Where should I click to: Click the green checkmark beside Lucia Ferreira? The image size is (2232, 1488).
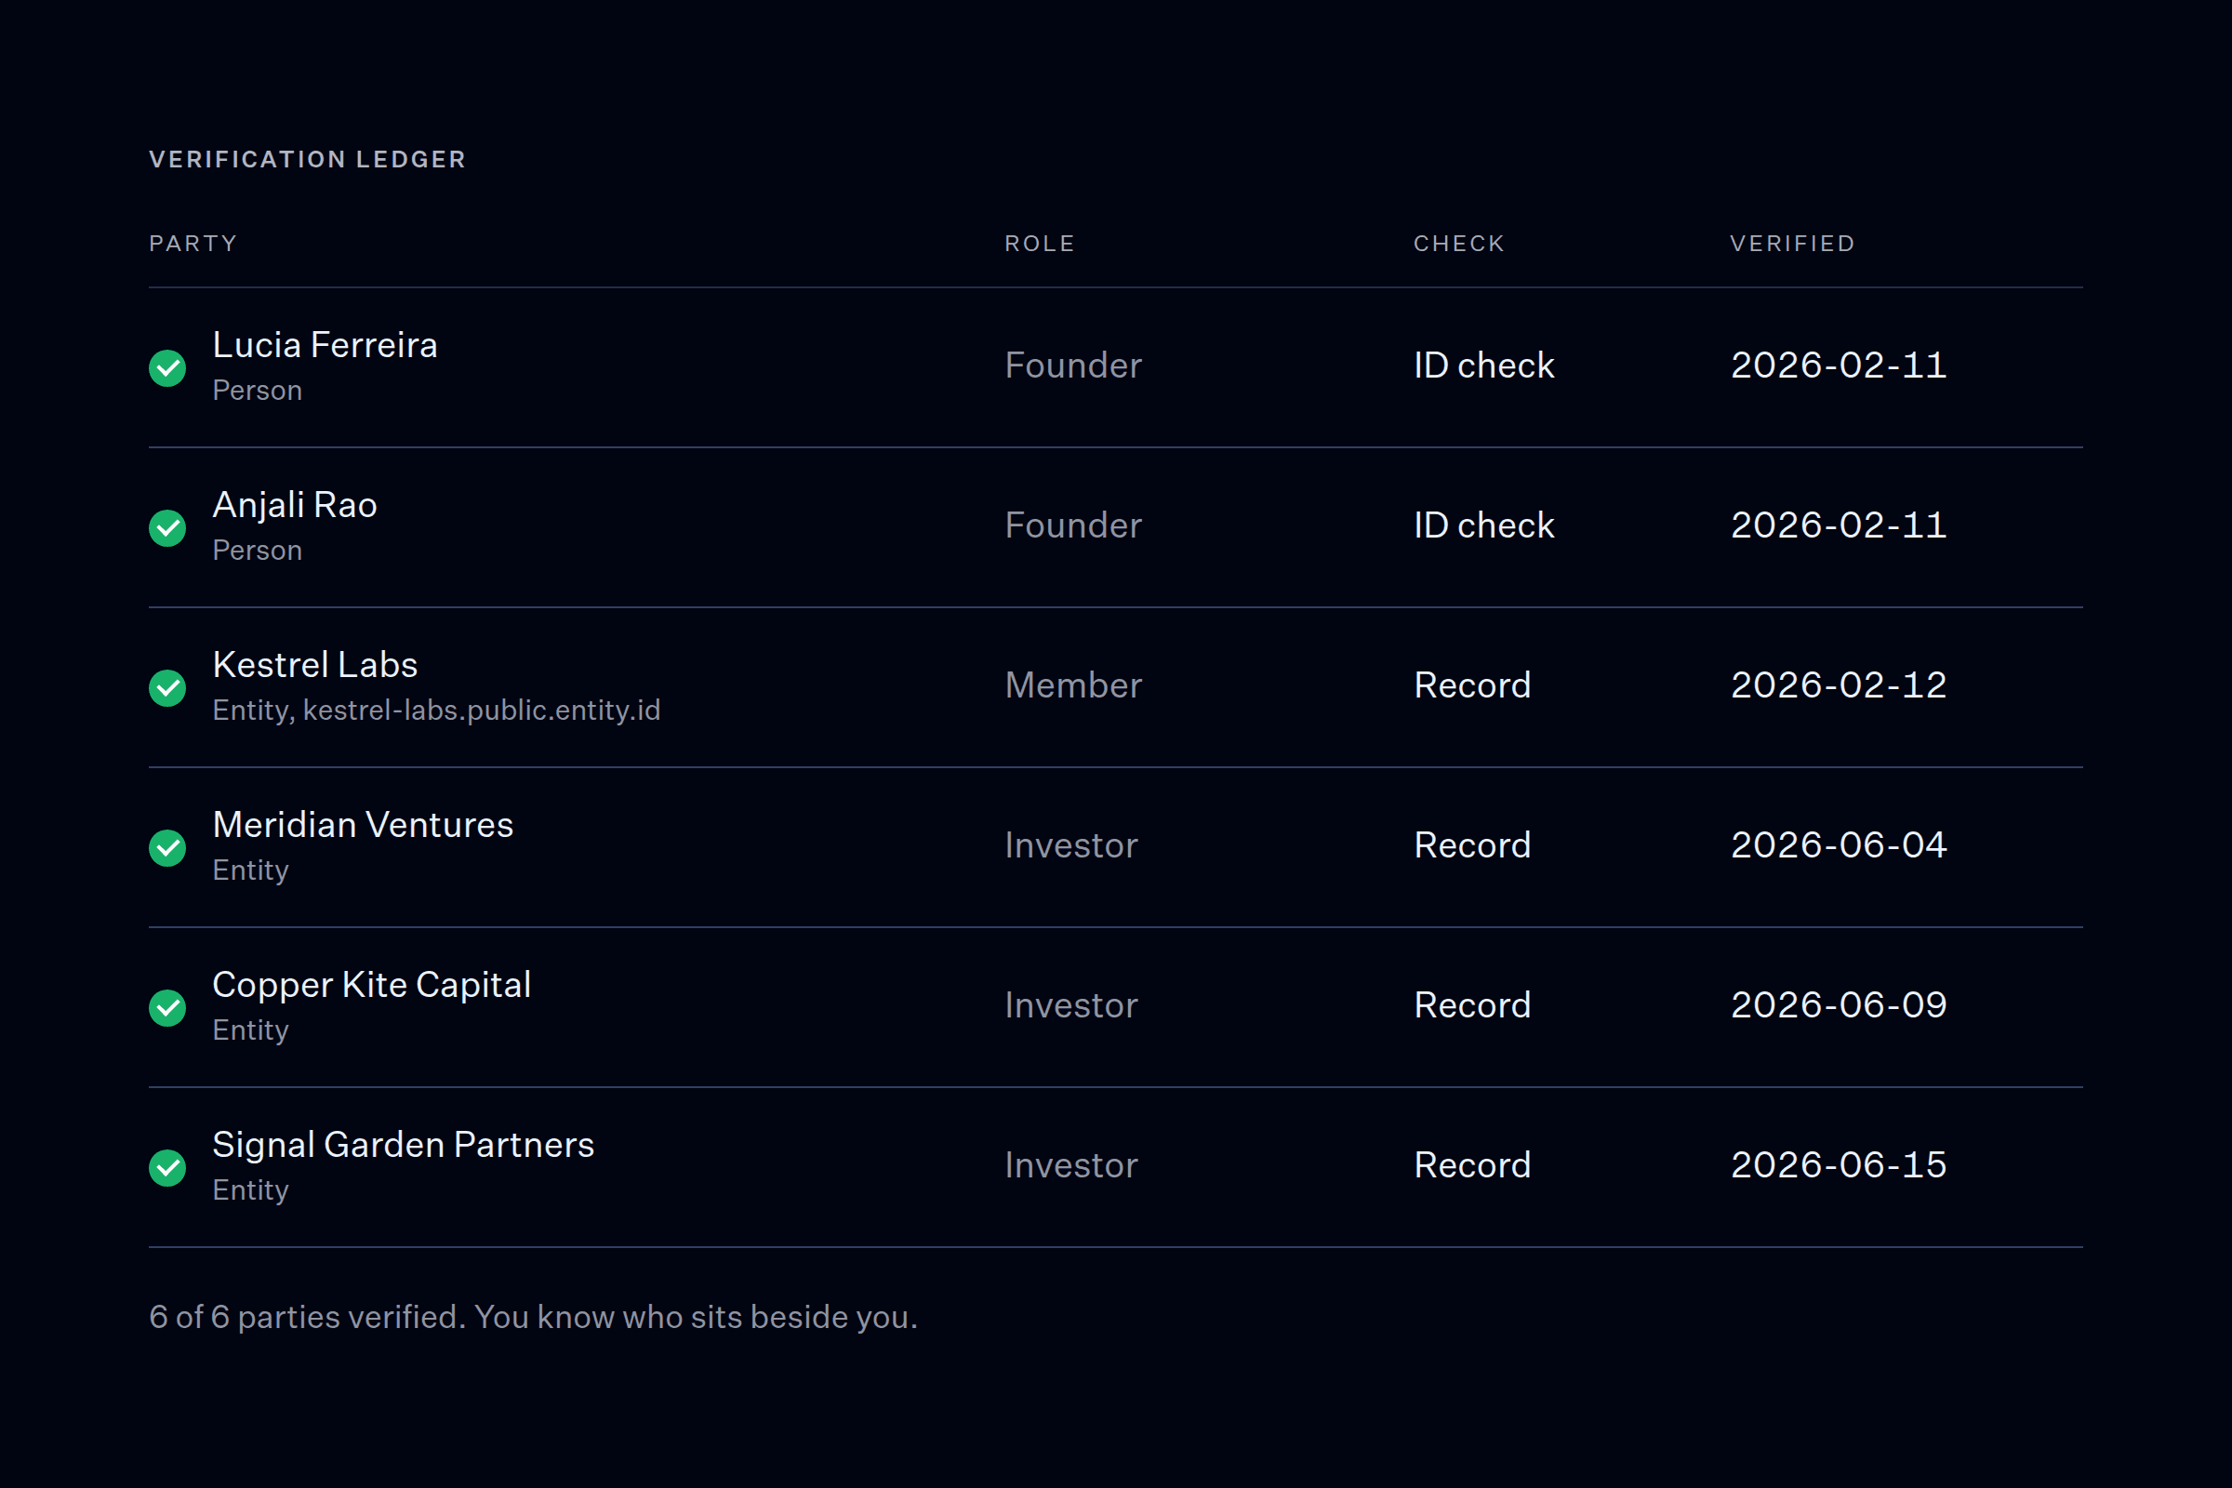coord(167,368)
